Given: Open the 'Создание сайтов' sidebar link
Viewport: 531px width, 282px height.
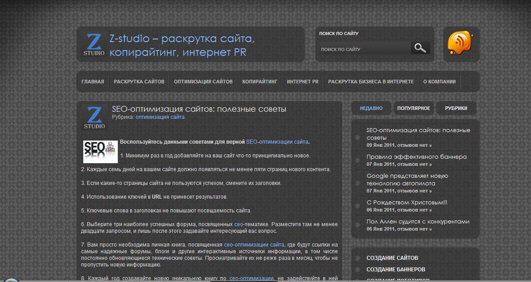Looking at the screenshot, I should point(392,258).
